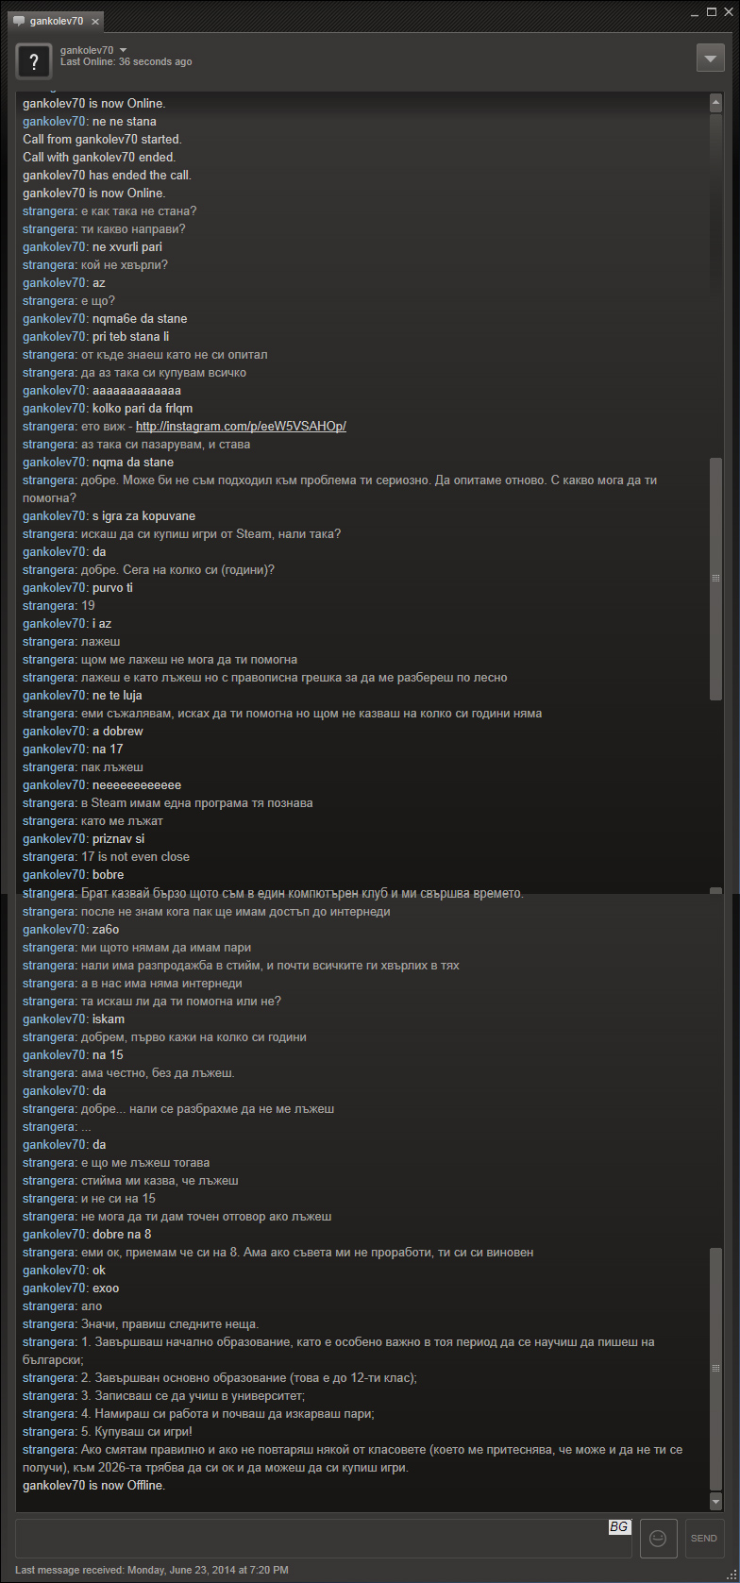Click the resize grip in the window corner
Viewport: 740px width, 1583px height.
[x=732, y=1575]
